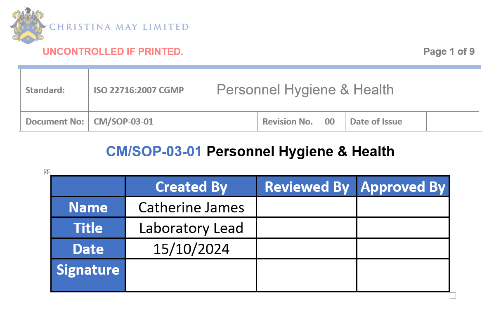Viewport: 501px width, 313px height.
Task: Click the UNCONTROLLED IF PRINTED header text
Action: 113,52
